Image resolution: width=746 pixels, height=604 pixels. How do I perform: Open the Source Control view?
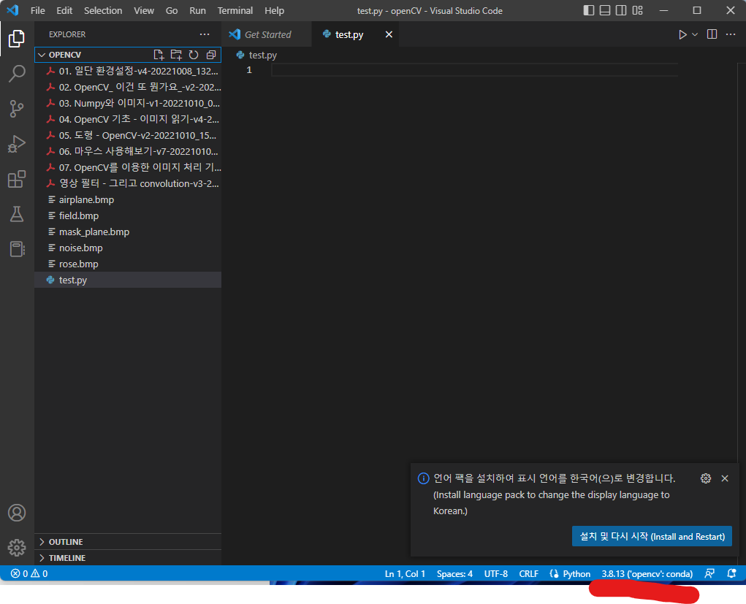[17, 109]
